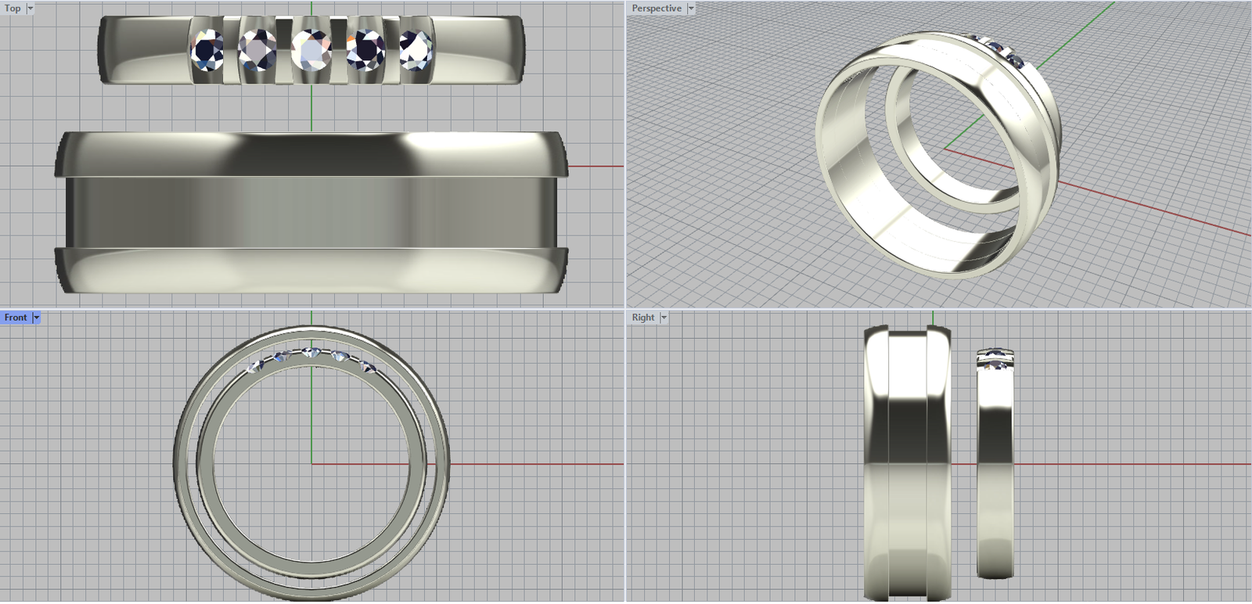Click the red X axis in Front view

532,464
